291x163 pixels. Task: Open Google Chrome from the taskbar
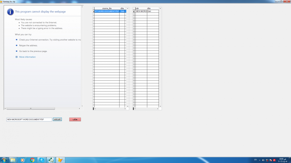click(32, 160)
